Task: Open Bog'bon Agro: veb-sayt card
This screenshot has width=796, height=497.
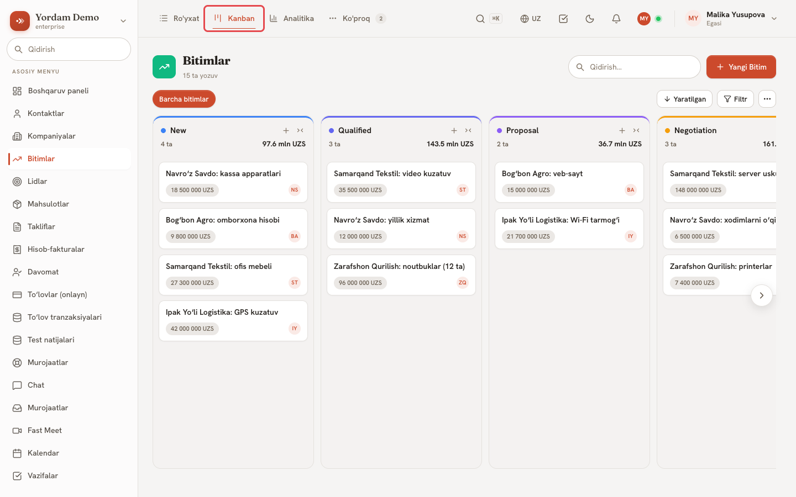Action: click(569, 182)
